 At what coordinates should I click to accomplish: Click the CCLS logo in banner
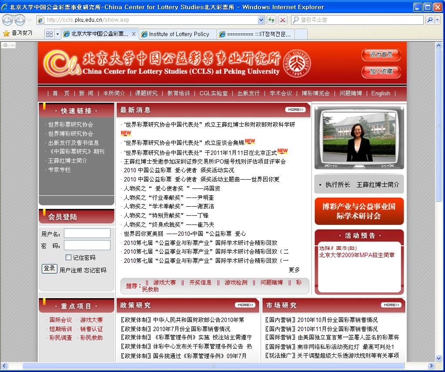click(x=62, y=64)
